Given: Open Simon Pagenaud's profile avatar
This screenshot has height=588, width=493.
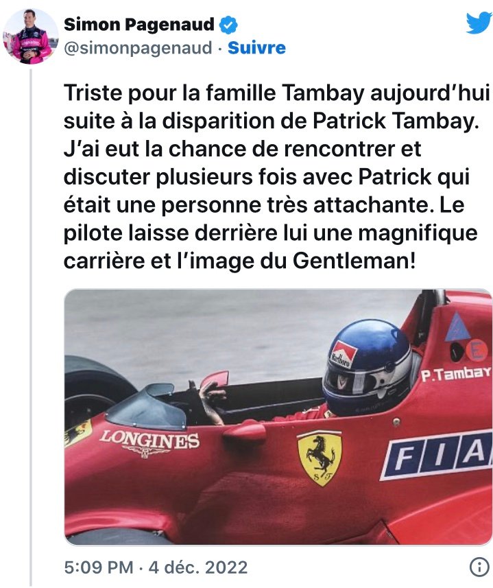Looking at the screenshot, I should point(31,36).
